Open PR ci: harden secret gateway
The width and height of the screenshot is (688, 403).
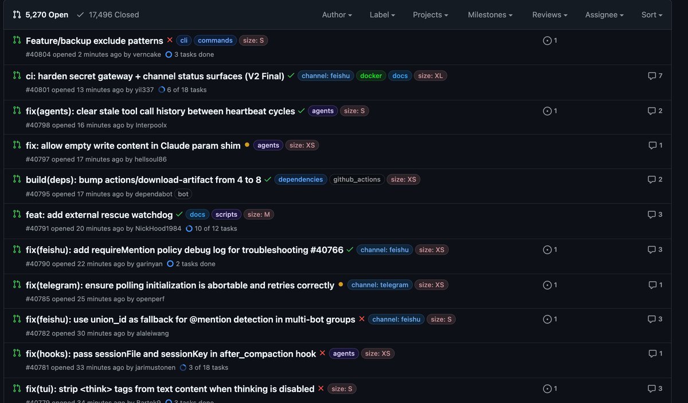pos(155,76)
